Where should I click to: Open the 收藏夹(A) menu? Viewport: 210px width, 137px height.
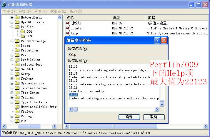click(x=58, y=11)
